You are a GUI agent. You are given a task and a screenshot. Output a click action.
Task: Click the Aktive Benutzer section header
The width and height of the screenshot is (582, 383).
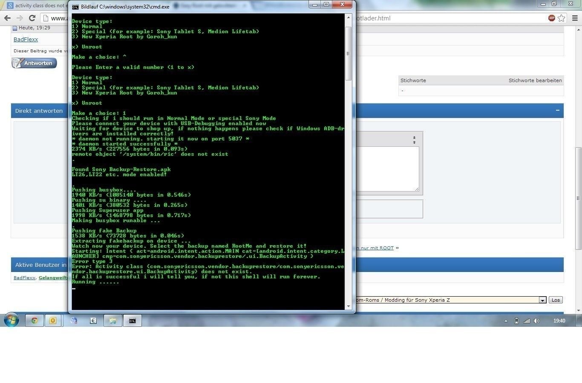pyautogui.click(x=41, y=265)
